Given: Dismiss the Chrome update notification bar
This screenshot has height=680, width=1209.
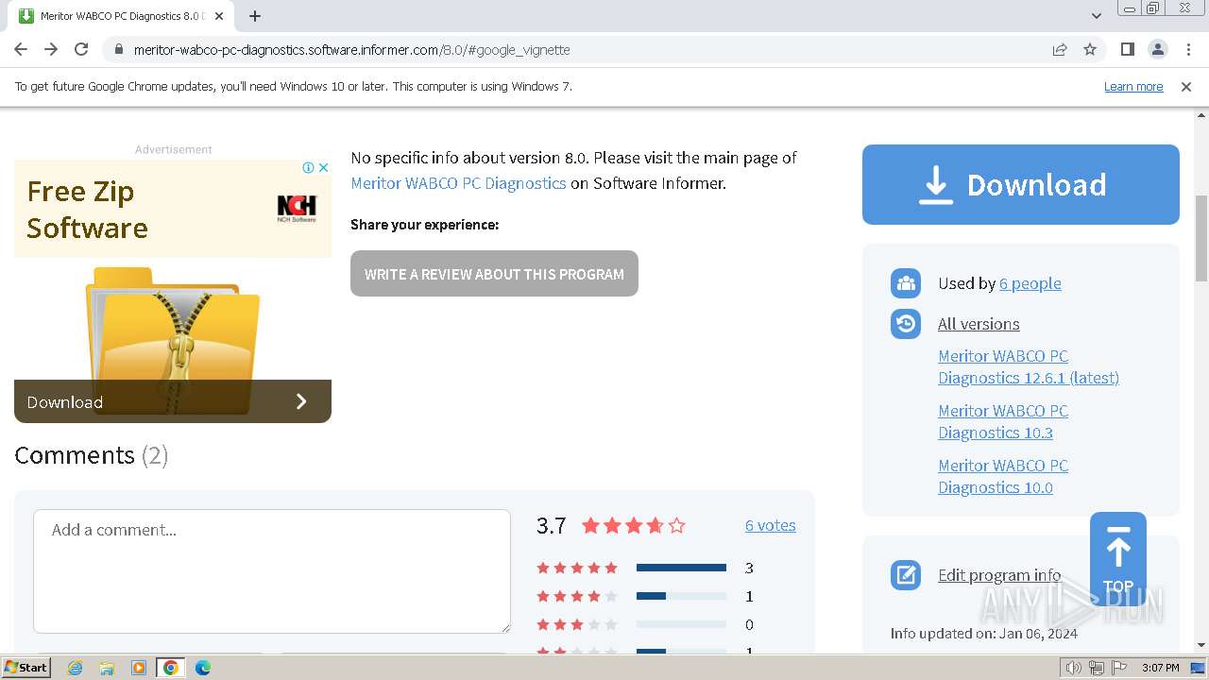Looking at the screenshot, I should click(x=1186, y=86).
